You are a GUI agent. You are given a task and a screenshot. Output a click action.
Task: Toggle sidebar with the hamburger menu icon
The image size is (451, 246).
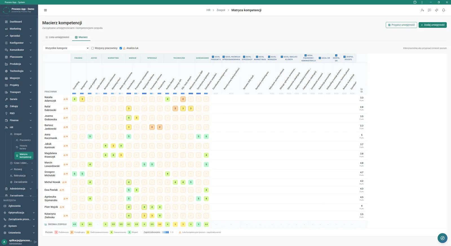click(x=45, y=10)
